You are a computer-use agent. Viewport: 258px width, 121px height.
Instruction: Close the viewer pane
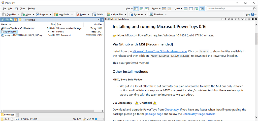(256, 19)
